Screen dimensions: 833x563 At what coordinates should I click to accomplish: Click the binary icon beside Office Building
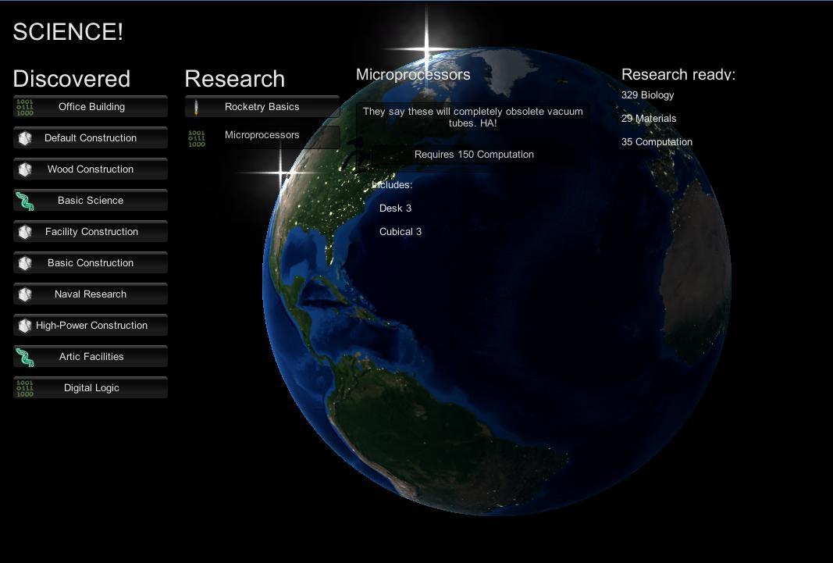tap(25, 107)
